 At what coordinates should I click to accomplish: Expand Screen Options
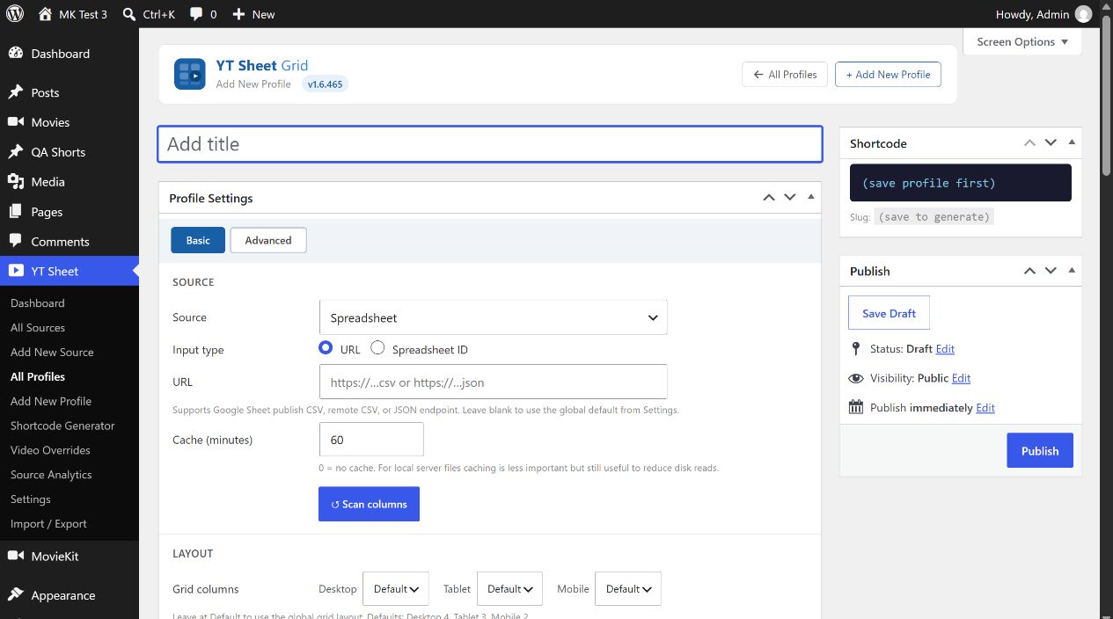click(1022, 41)
